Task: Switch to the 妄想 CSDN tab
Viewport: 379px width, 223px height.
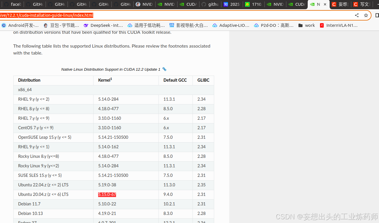Action: coord(340,4)
